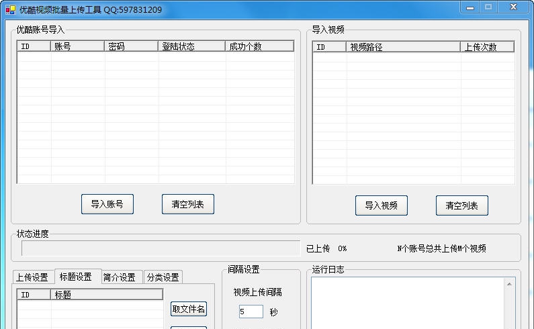Close the window

click(514, 7)
